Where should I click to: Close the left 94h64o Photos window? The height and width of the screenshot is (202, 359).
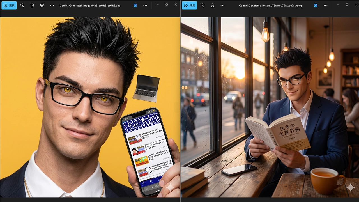click(x=176, y=5)
